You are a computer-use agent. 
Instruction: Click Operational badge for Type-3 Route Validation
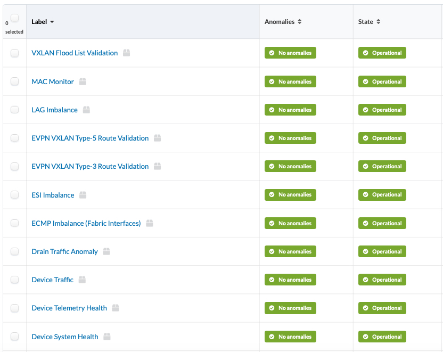point(382,166)
